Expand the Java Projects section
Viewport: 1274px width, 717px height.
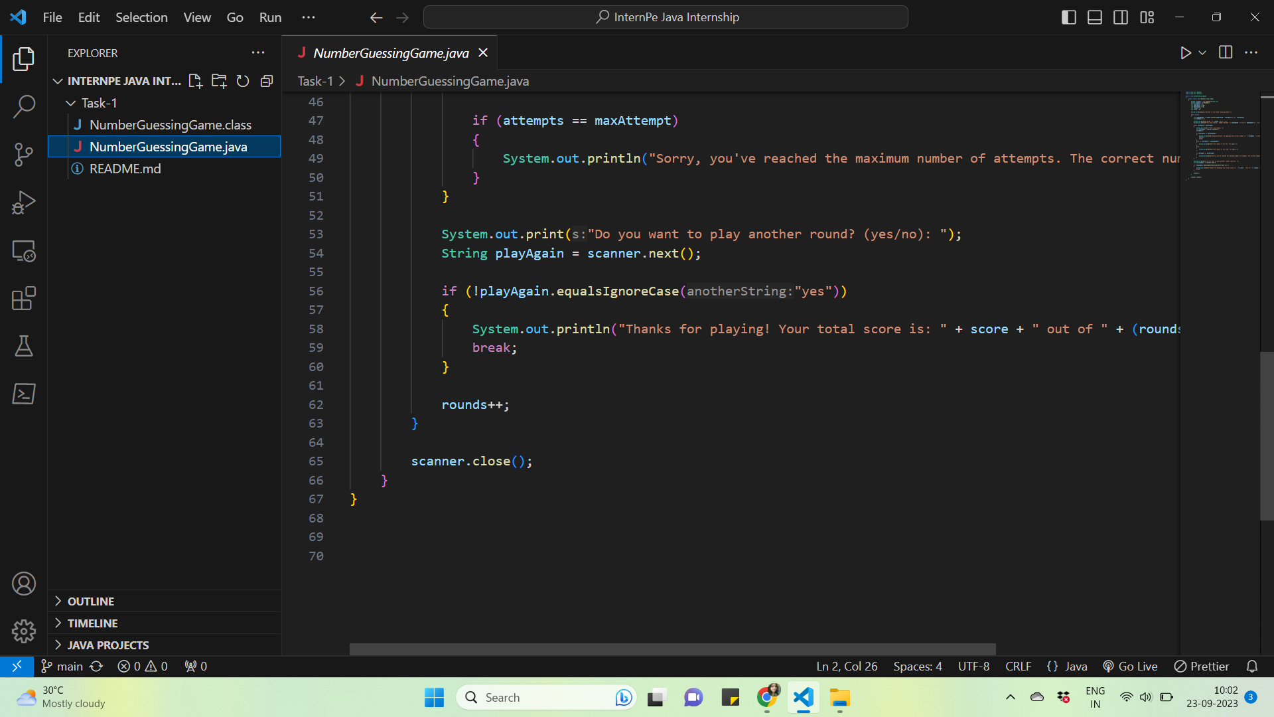pos(108,645)
